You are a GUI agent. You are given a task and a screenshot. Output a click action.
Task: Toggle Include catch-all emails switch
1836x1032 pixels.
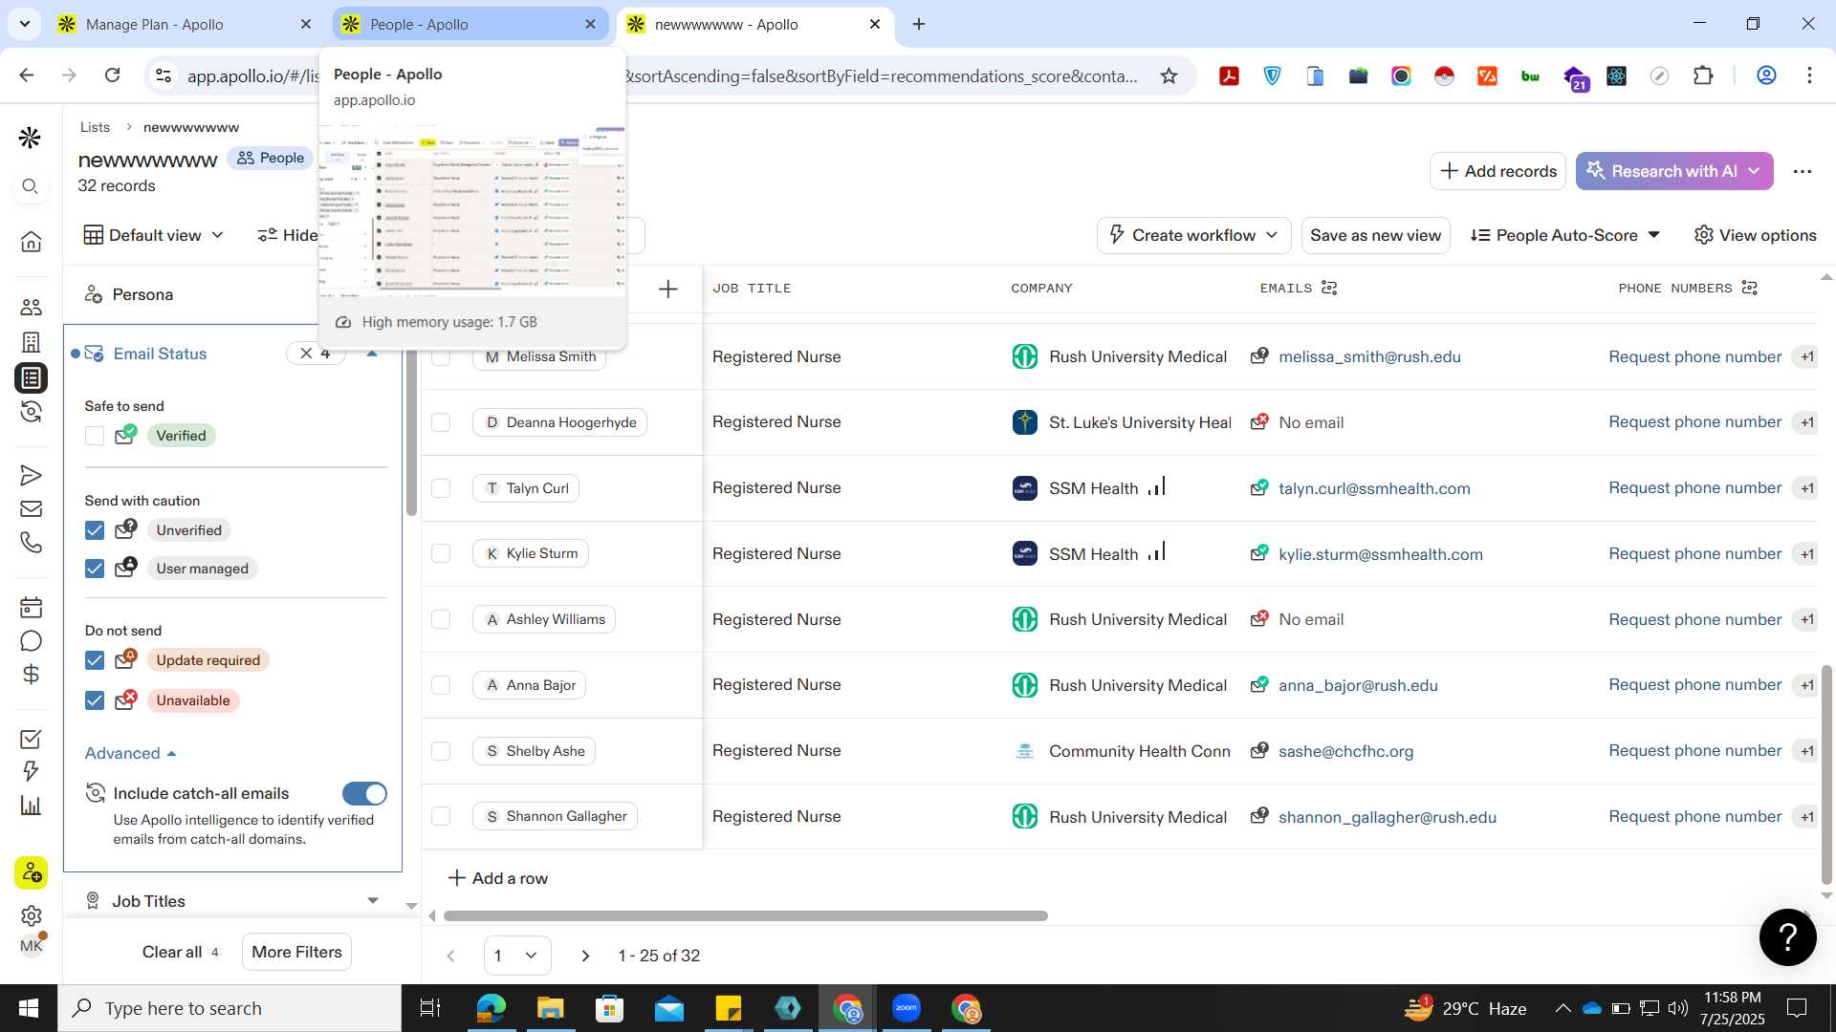[364, 793]
